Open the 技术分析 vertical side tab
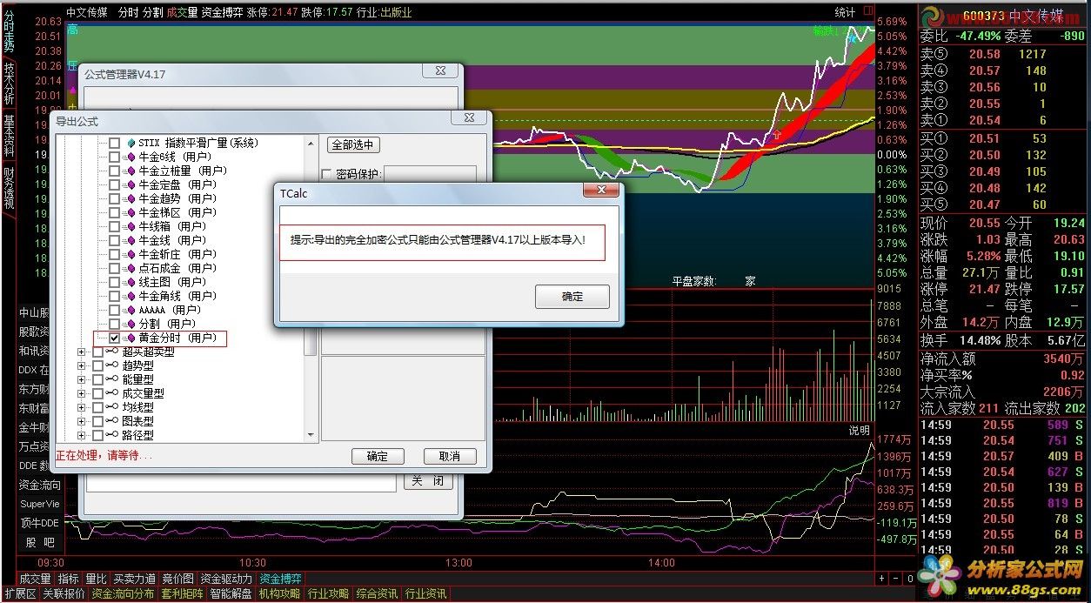Image resolution: width=1091 pixels, height=603 pixels. pyautogui.click(x=8, y=82)
